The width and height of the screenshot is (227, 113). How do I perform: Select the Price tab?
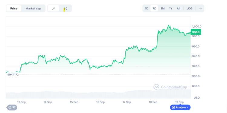coord(14,8)
